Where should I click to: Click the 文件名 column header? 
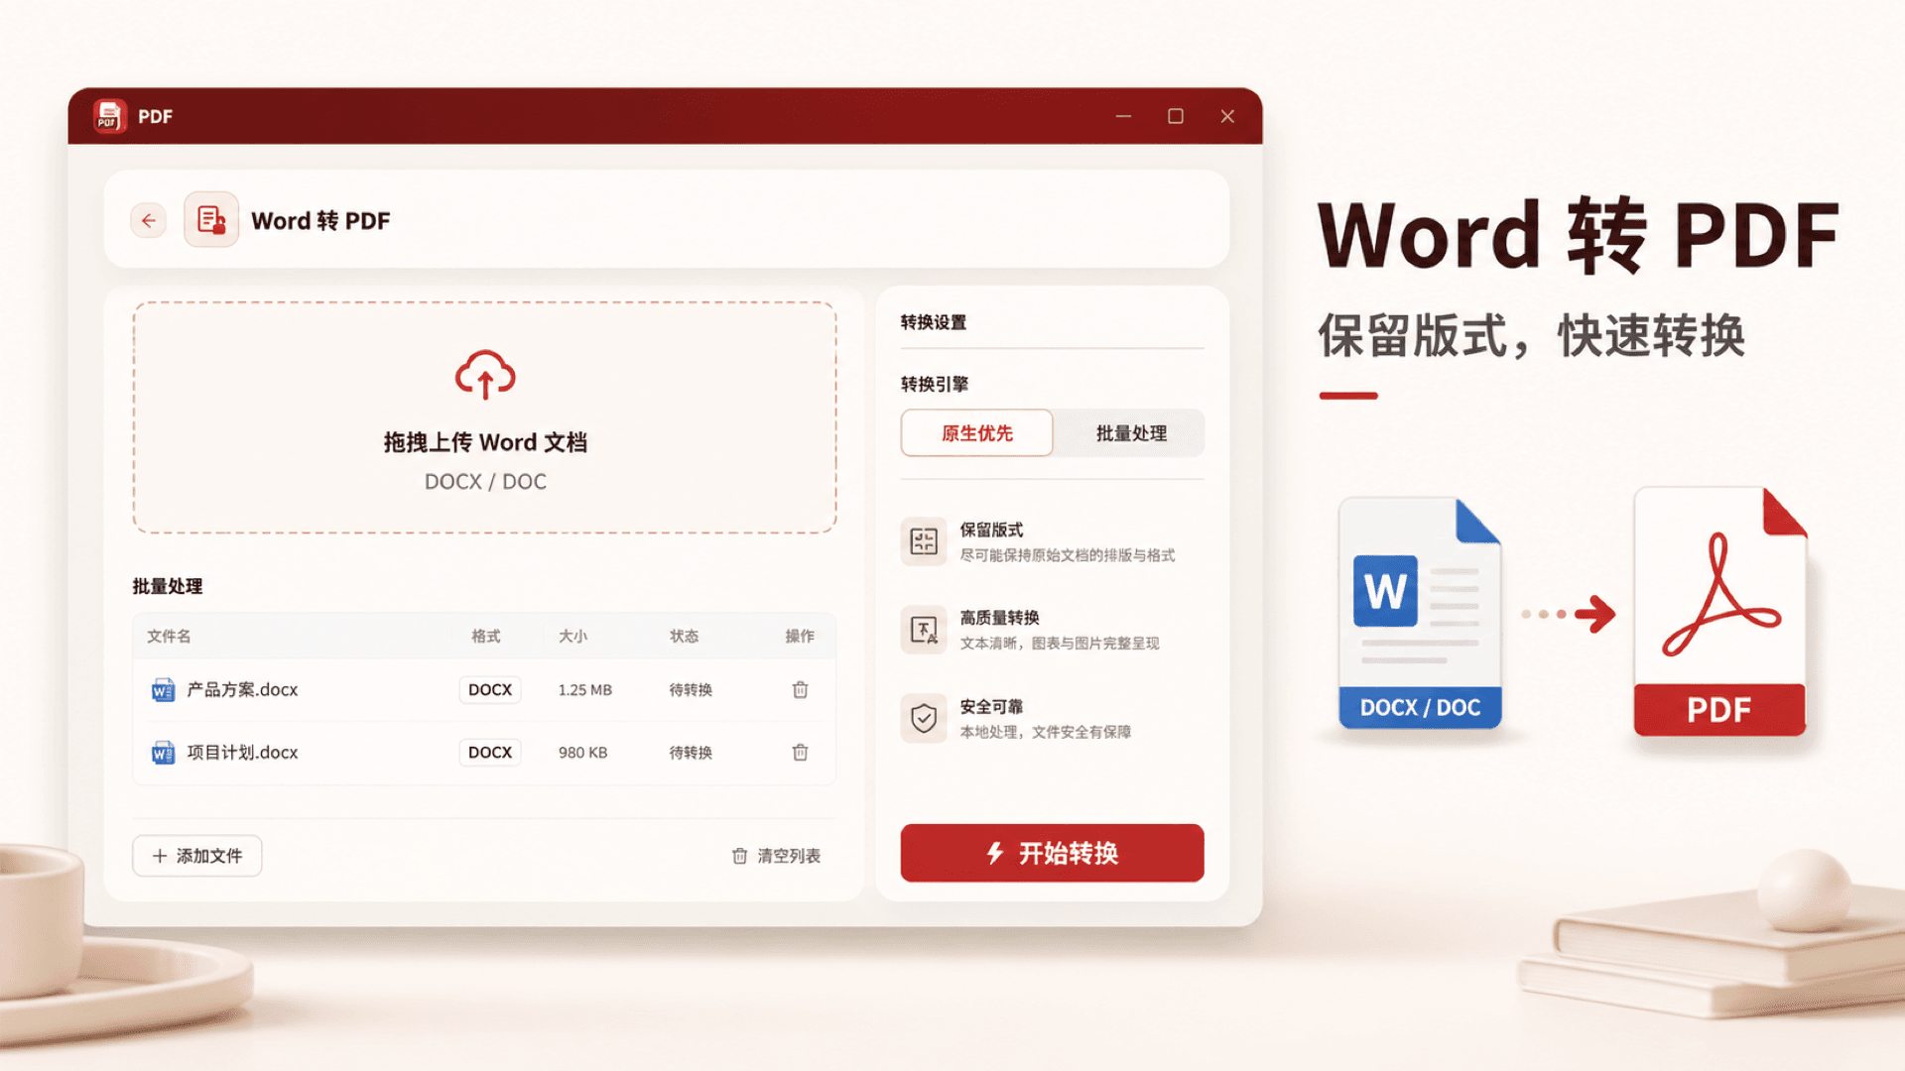(x=169, y=637)
